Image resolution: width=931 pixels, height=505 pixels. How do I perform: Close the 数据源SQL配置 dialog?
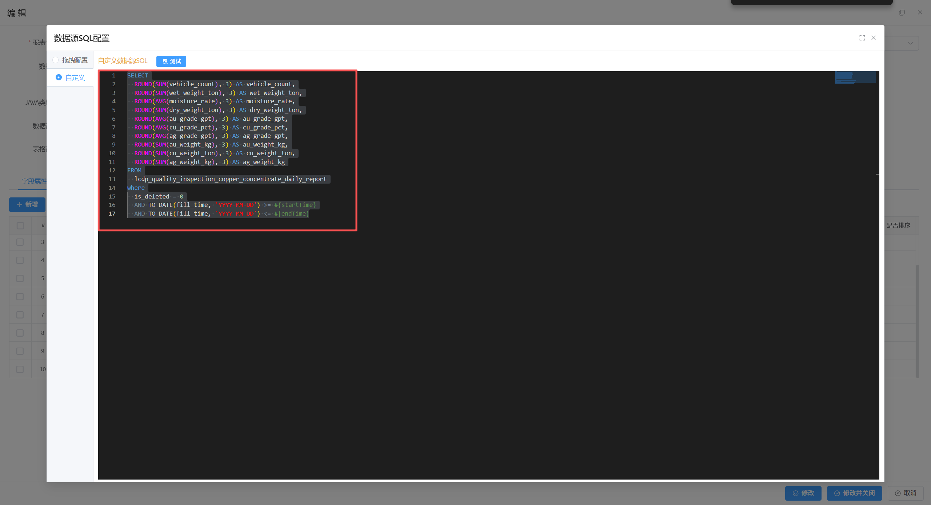(874, 38)
